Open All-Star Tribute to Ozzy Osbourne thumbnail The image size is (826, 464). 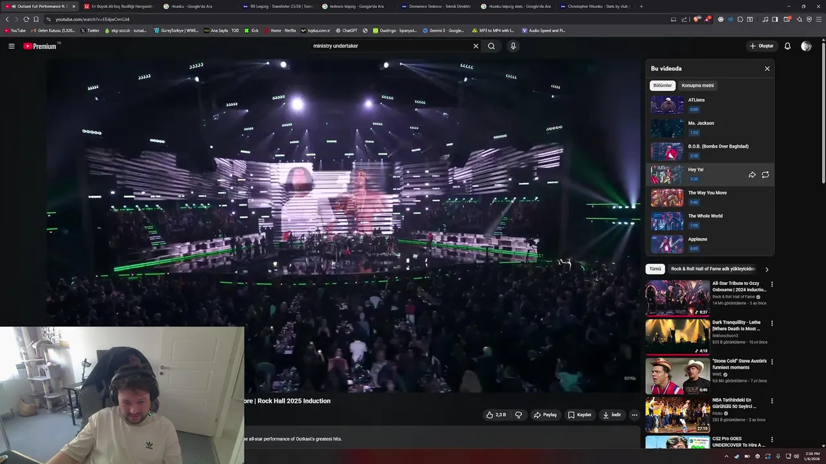tap(678, 298)
